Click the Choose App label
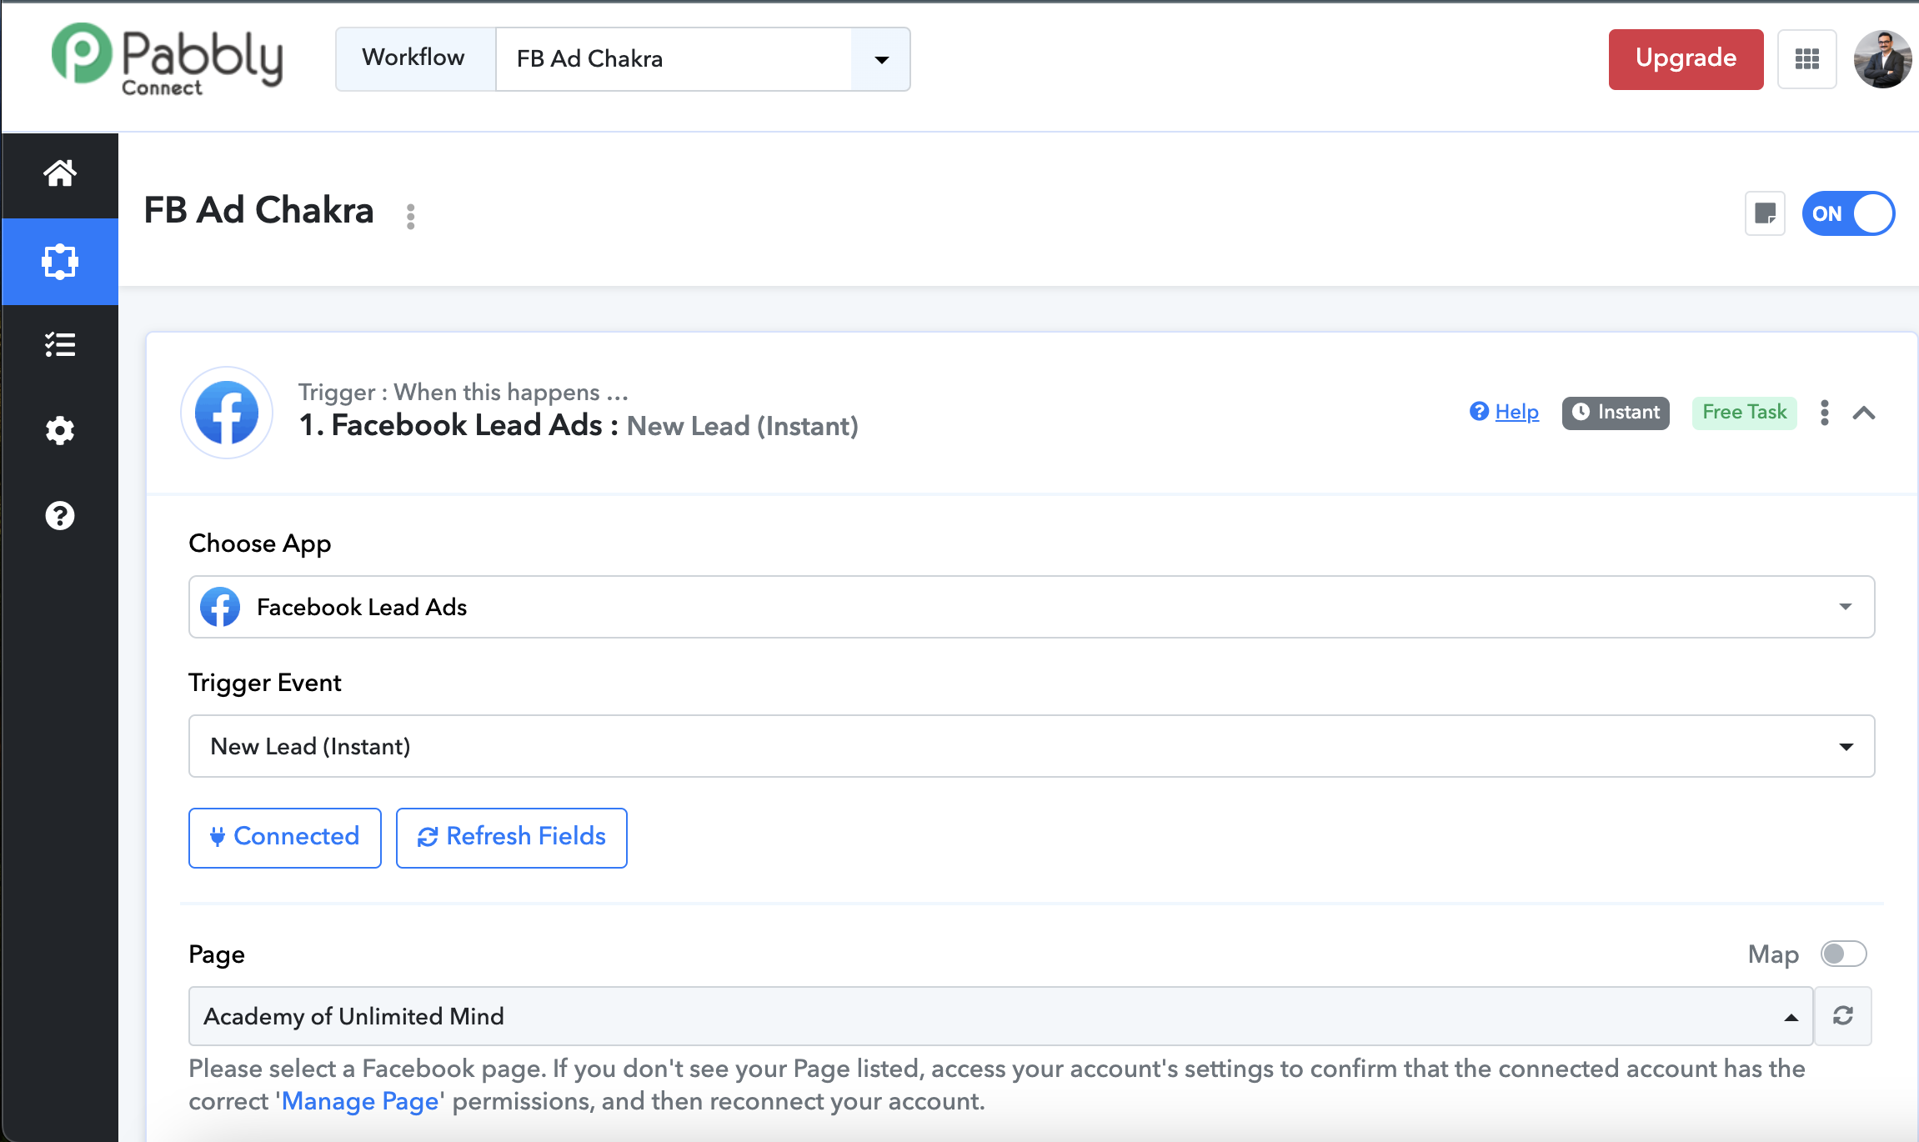 (260, 543)
